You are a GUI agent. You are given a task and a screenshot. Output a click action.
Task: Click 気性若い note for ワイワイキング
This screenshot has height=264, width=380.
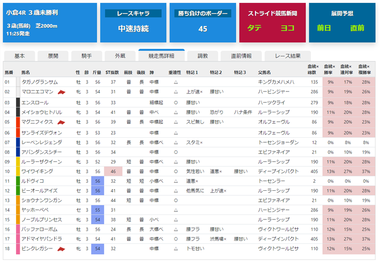coord(195,171)
